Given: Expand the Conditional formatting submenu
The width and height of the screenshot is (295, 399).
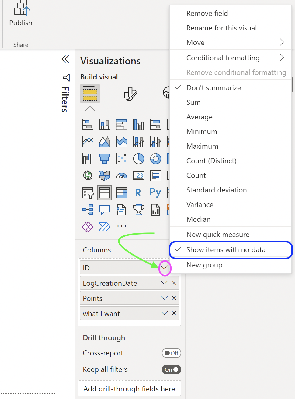Looking at the screenshot, I should (231, 58).
